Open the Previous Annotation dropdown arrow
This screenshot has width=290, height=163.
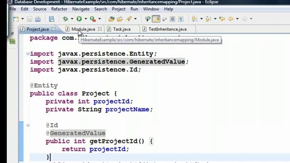coord(215,19)
